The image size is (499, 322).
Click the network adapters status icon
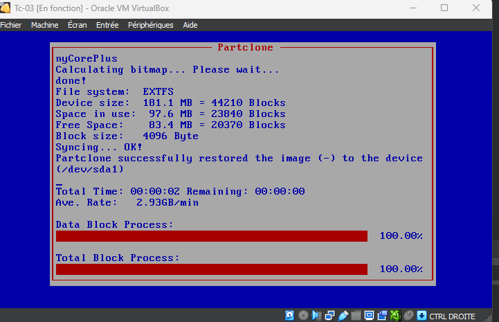[x=329, y=315]
